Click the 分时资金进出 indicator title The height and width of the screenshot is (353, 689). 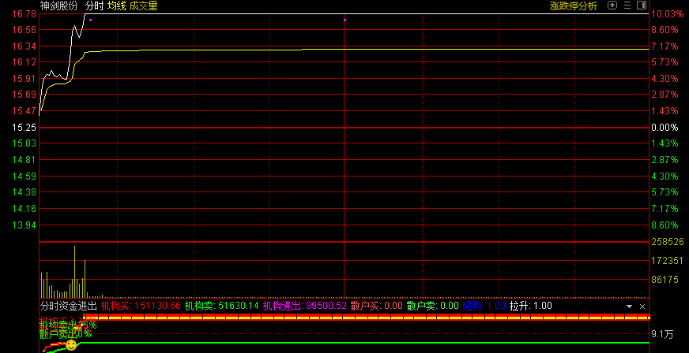68,306
